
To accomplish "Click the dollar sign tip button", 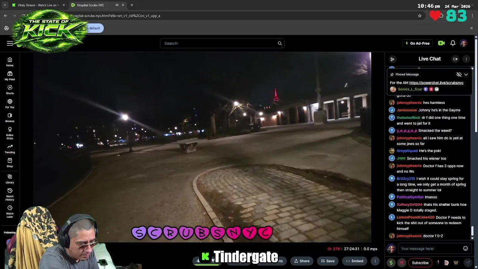I will 391,263.
